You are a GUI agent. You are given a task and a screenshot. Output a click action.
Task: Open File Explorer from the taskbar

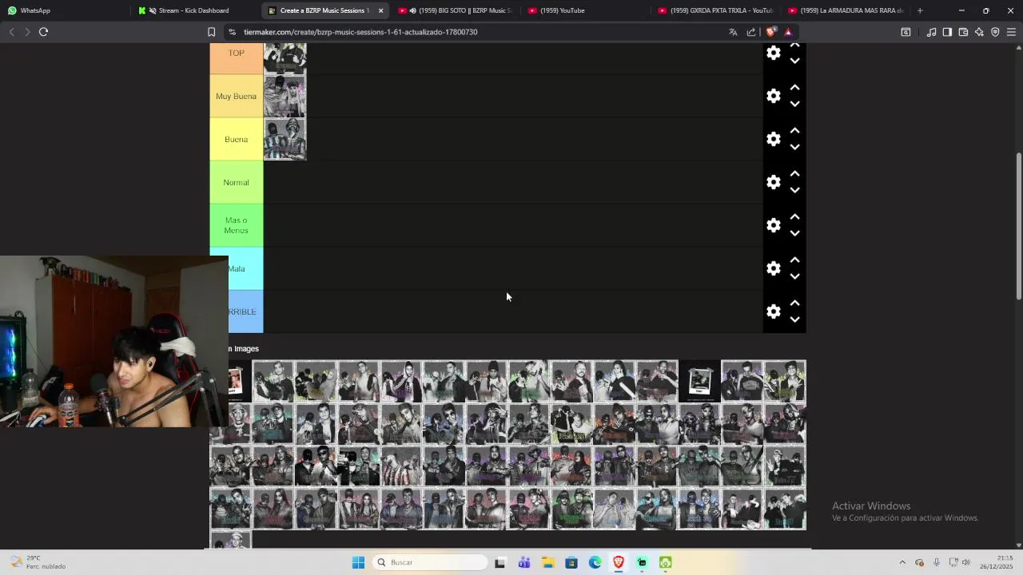tap(547, 562)
